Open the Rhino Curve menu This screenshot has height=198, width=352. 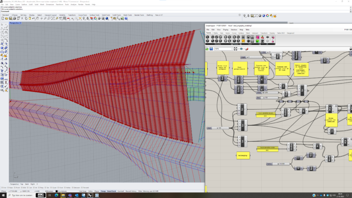point(17,4)
